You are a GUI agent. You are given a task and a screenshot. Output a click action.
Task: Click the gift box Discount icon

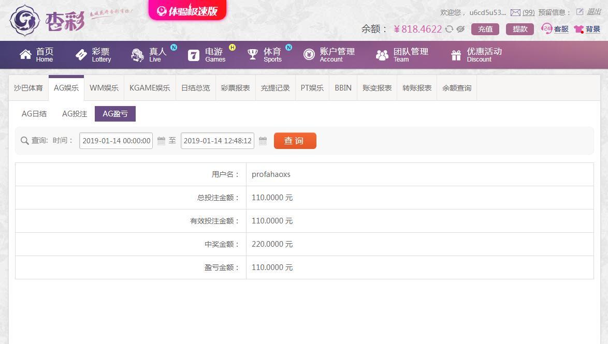coord(456,55)
